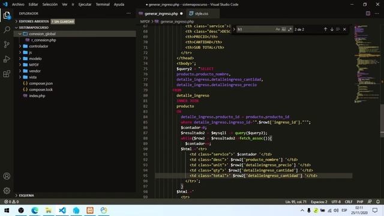Open composer.json in the explorer
The width and height of the screenshot is (384, 216).
pos(41,83)
